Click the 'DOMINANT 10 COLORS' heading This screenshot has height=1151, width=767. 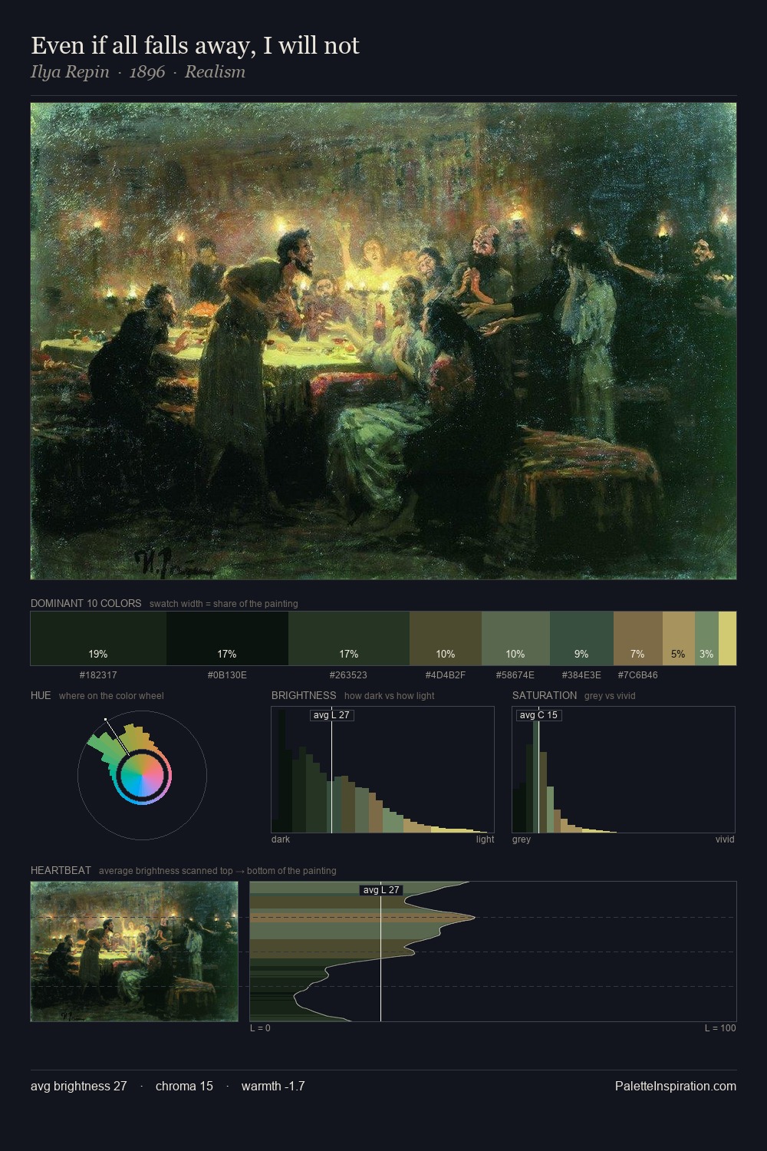tap(86, 603)
